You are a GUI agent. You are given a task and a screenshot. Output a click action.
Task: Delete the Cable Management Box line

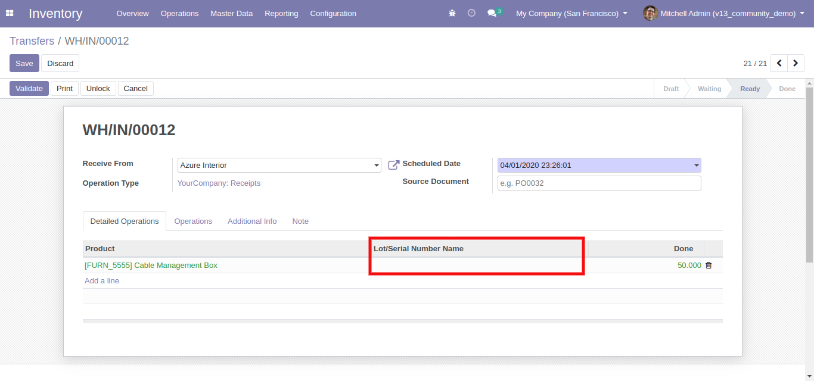pos(709,266)
